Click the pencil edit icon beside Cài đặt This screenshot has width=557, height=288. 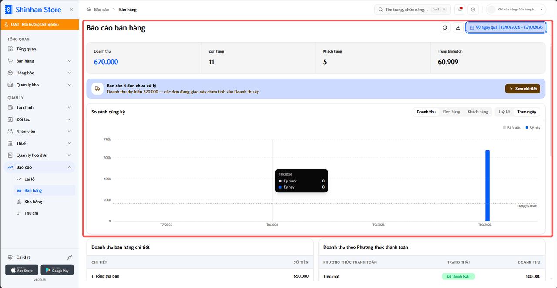point(69,257)
